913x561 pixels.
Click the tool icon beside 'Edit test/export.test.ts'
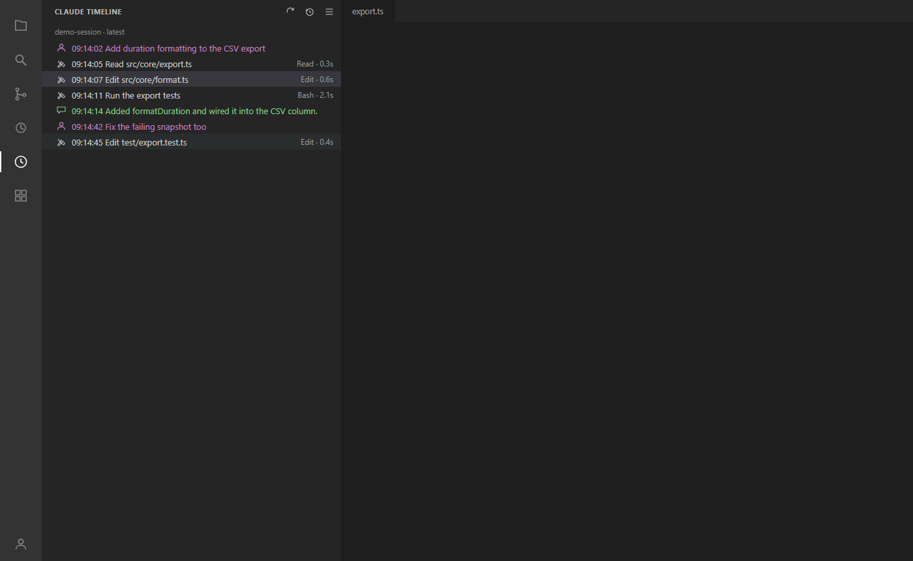[61, 142]
